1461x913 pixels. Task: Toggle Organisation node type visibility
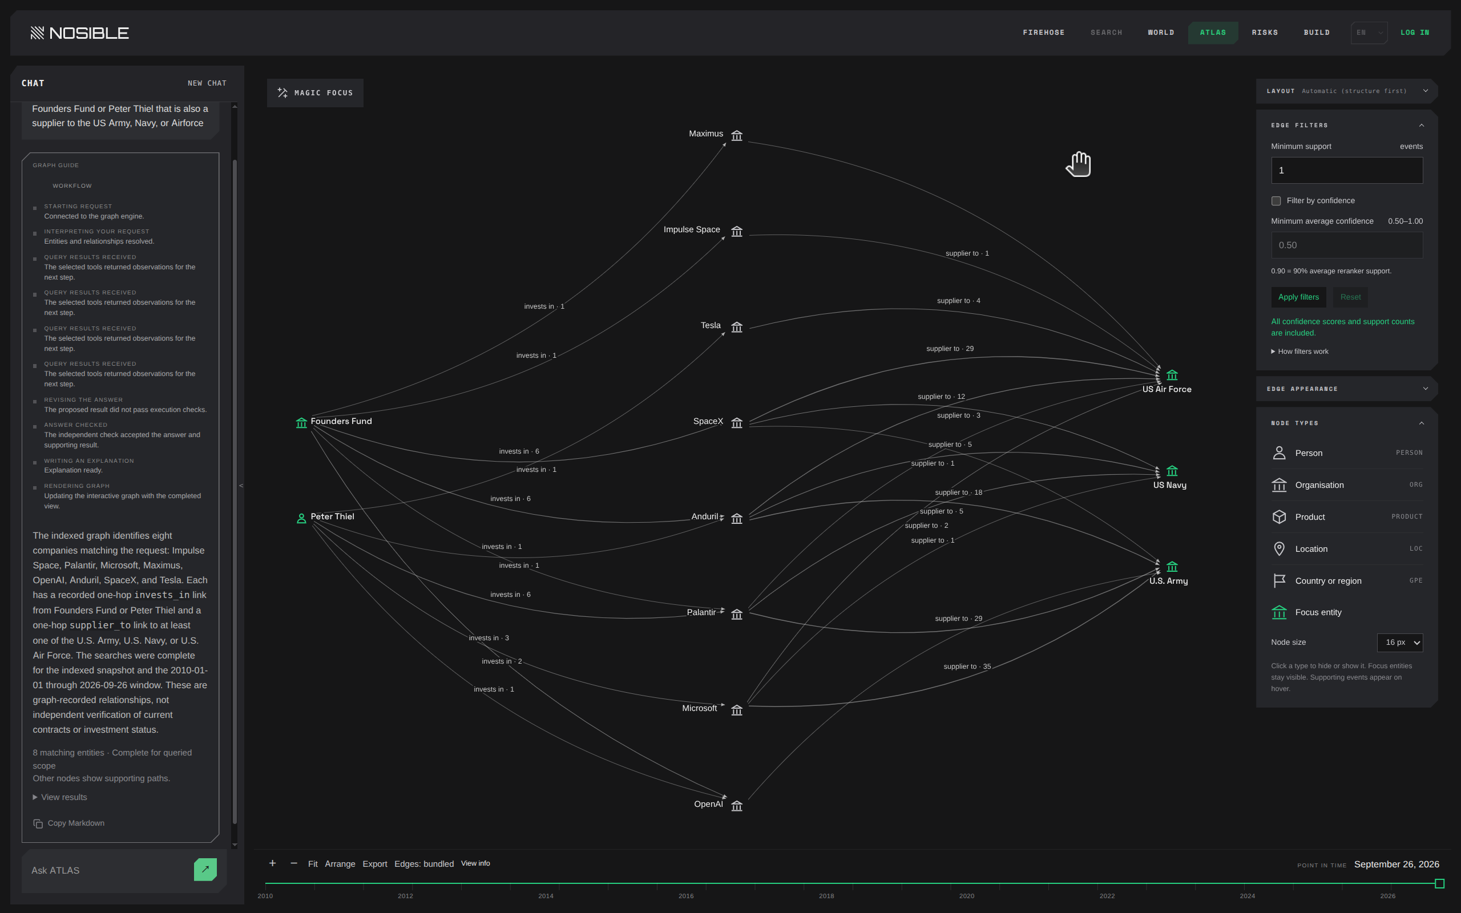pos(1346,485)
